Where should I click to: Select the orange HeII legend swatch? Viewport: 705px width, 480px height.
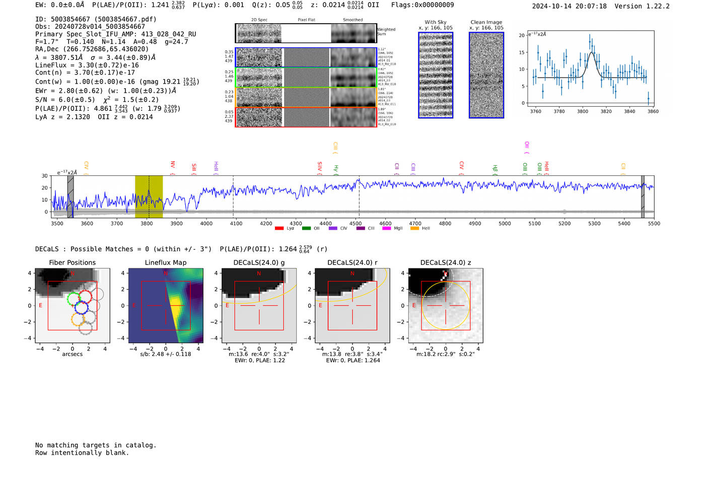pyautogui.click(x=414, y=229)
